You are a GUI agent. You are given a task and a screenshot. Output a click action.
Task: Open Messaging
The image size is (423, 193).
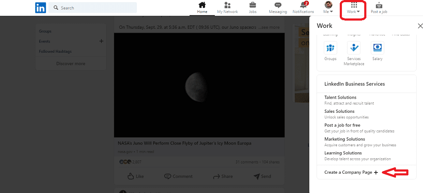pos(278,8)
